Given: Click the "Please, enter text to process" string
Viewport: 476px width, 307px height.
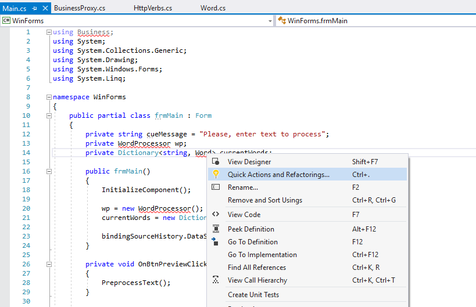Looking at the screenshot, I should pos(262,134).
